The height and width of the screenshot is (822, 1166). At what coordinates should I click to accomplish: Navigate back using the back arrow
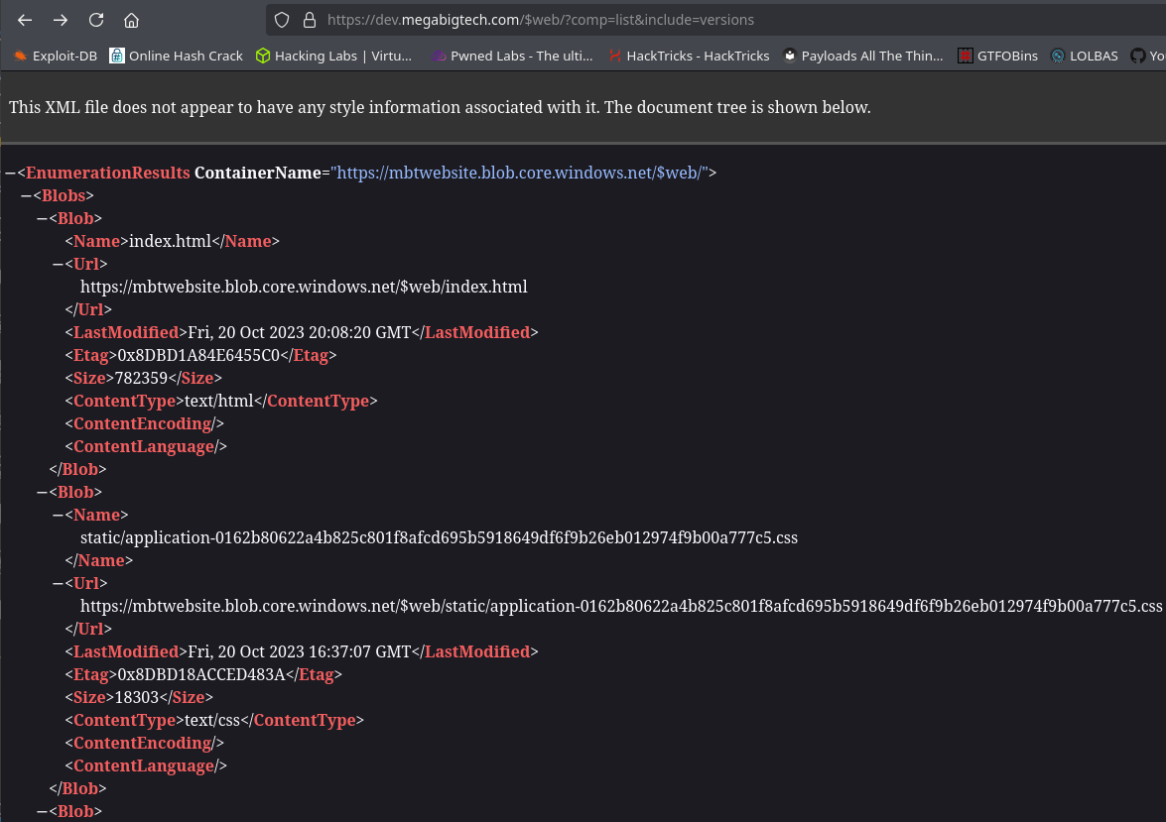24,19
